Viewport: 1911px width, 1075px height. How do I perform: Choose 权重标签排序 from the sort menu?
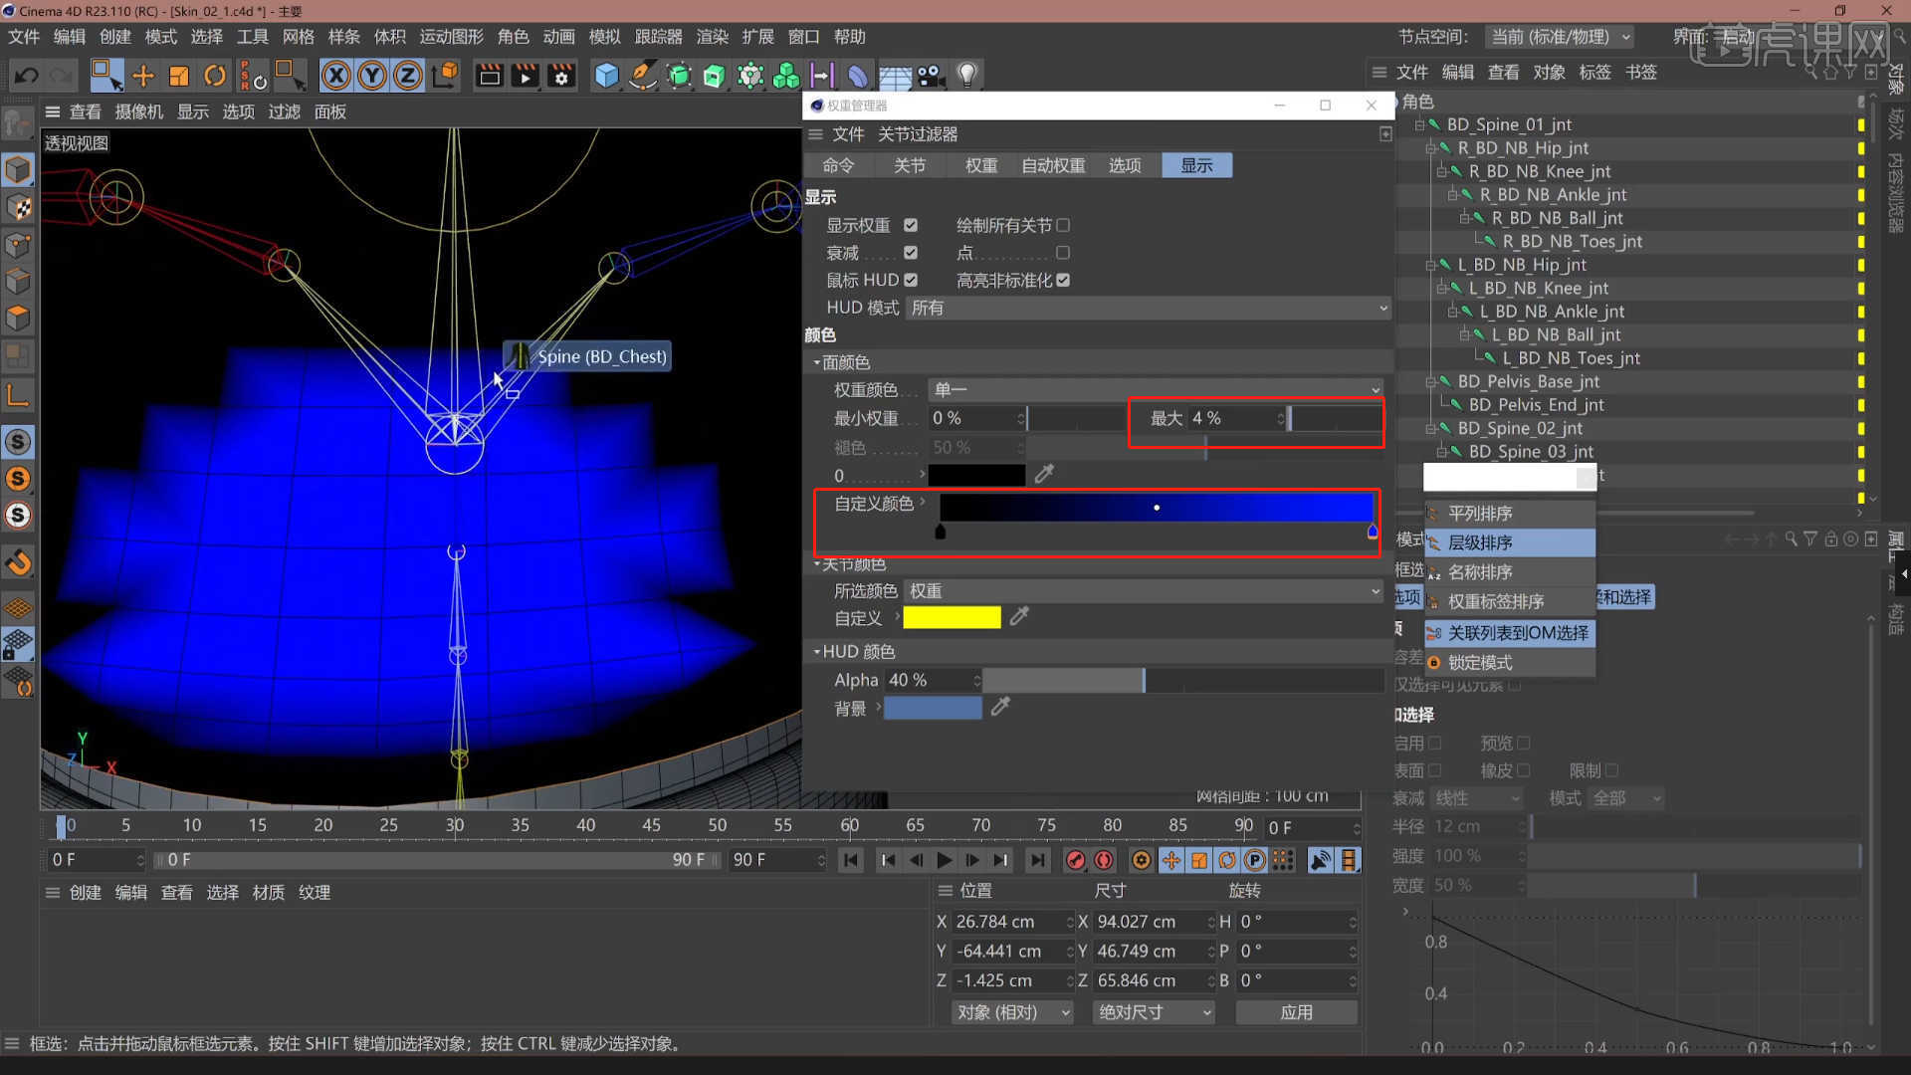pyautogui.click(x=1510, y=602)
